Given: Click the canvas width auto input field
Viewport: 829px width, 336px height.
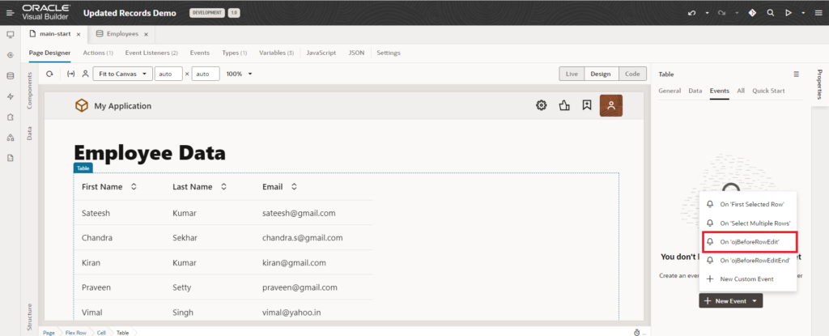Looking at the screenshot, I should tap(169, 74).
